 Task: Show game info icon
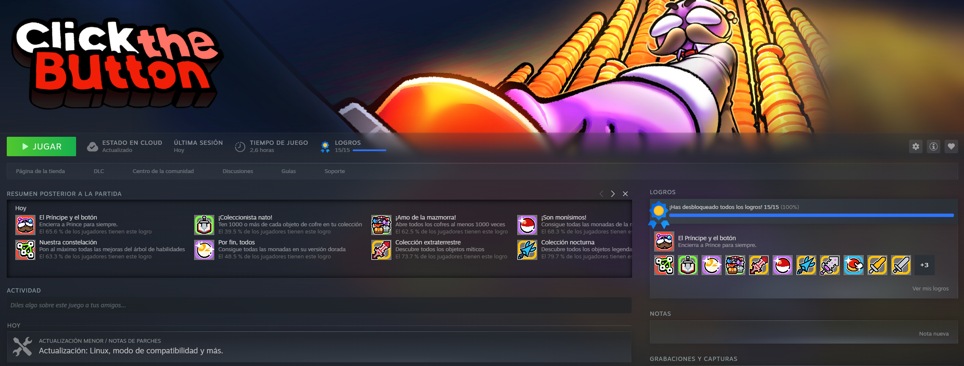(933, 146)
